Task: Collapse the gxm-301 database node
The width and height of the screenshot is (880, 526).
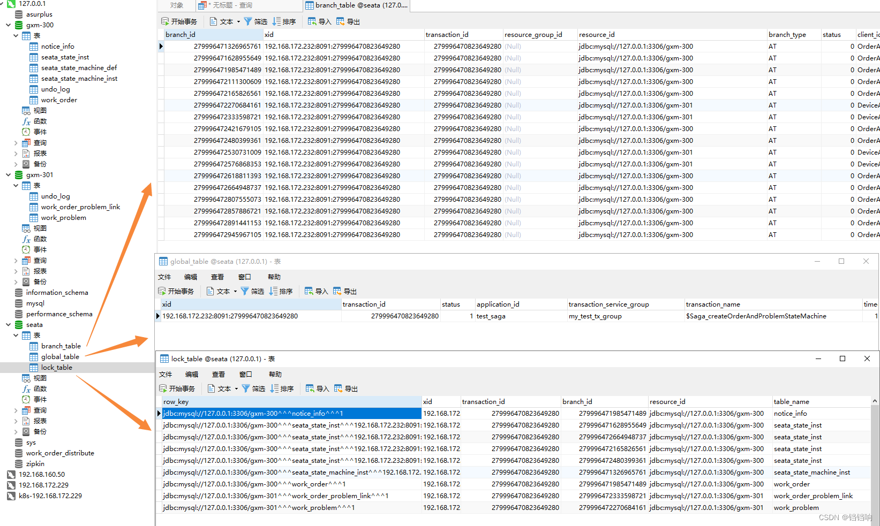Action: click(9, 175)
